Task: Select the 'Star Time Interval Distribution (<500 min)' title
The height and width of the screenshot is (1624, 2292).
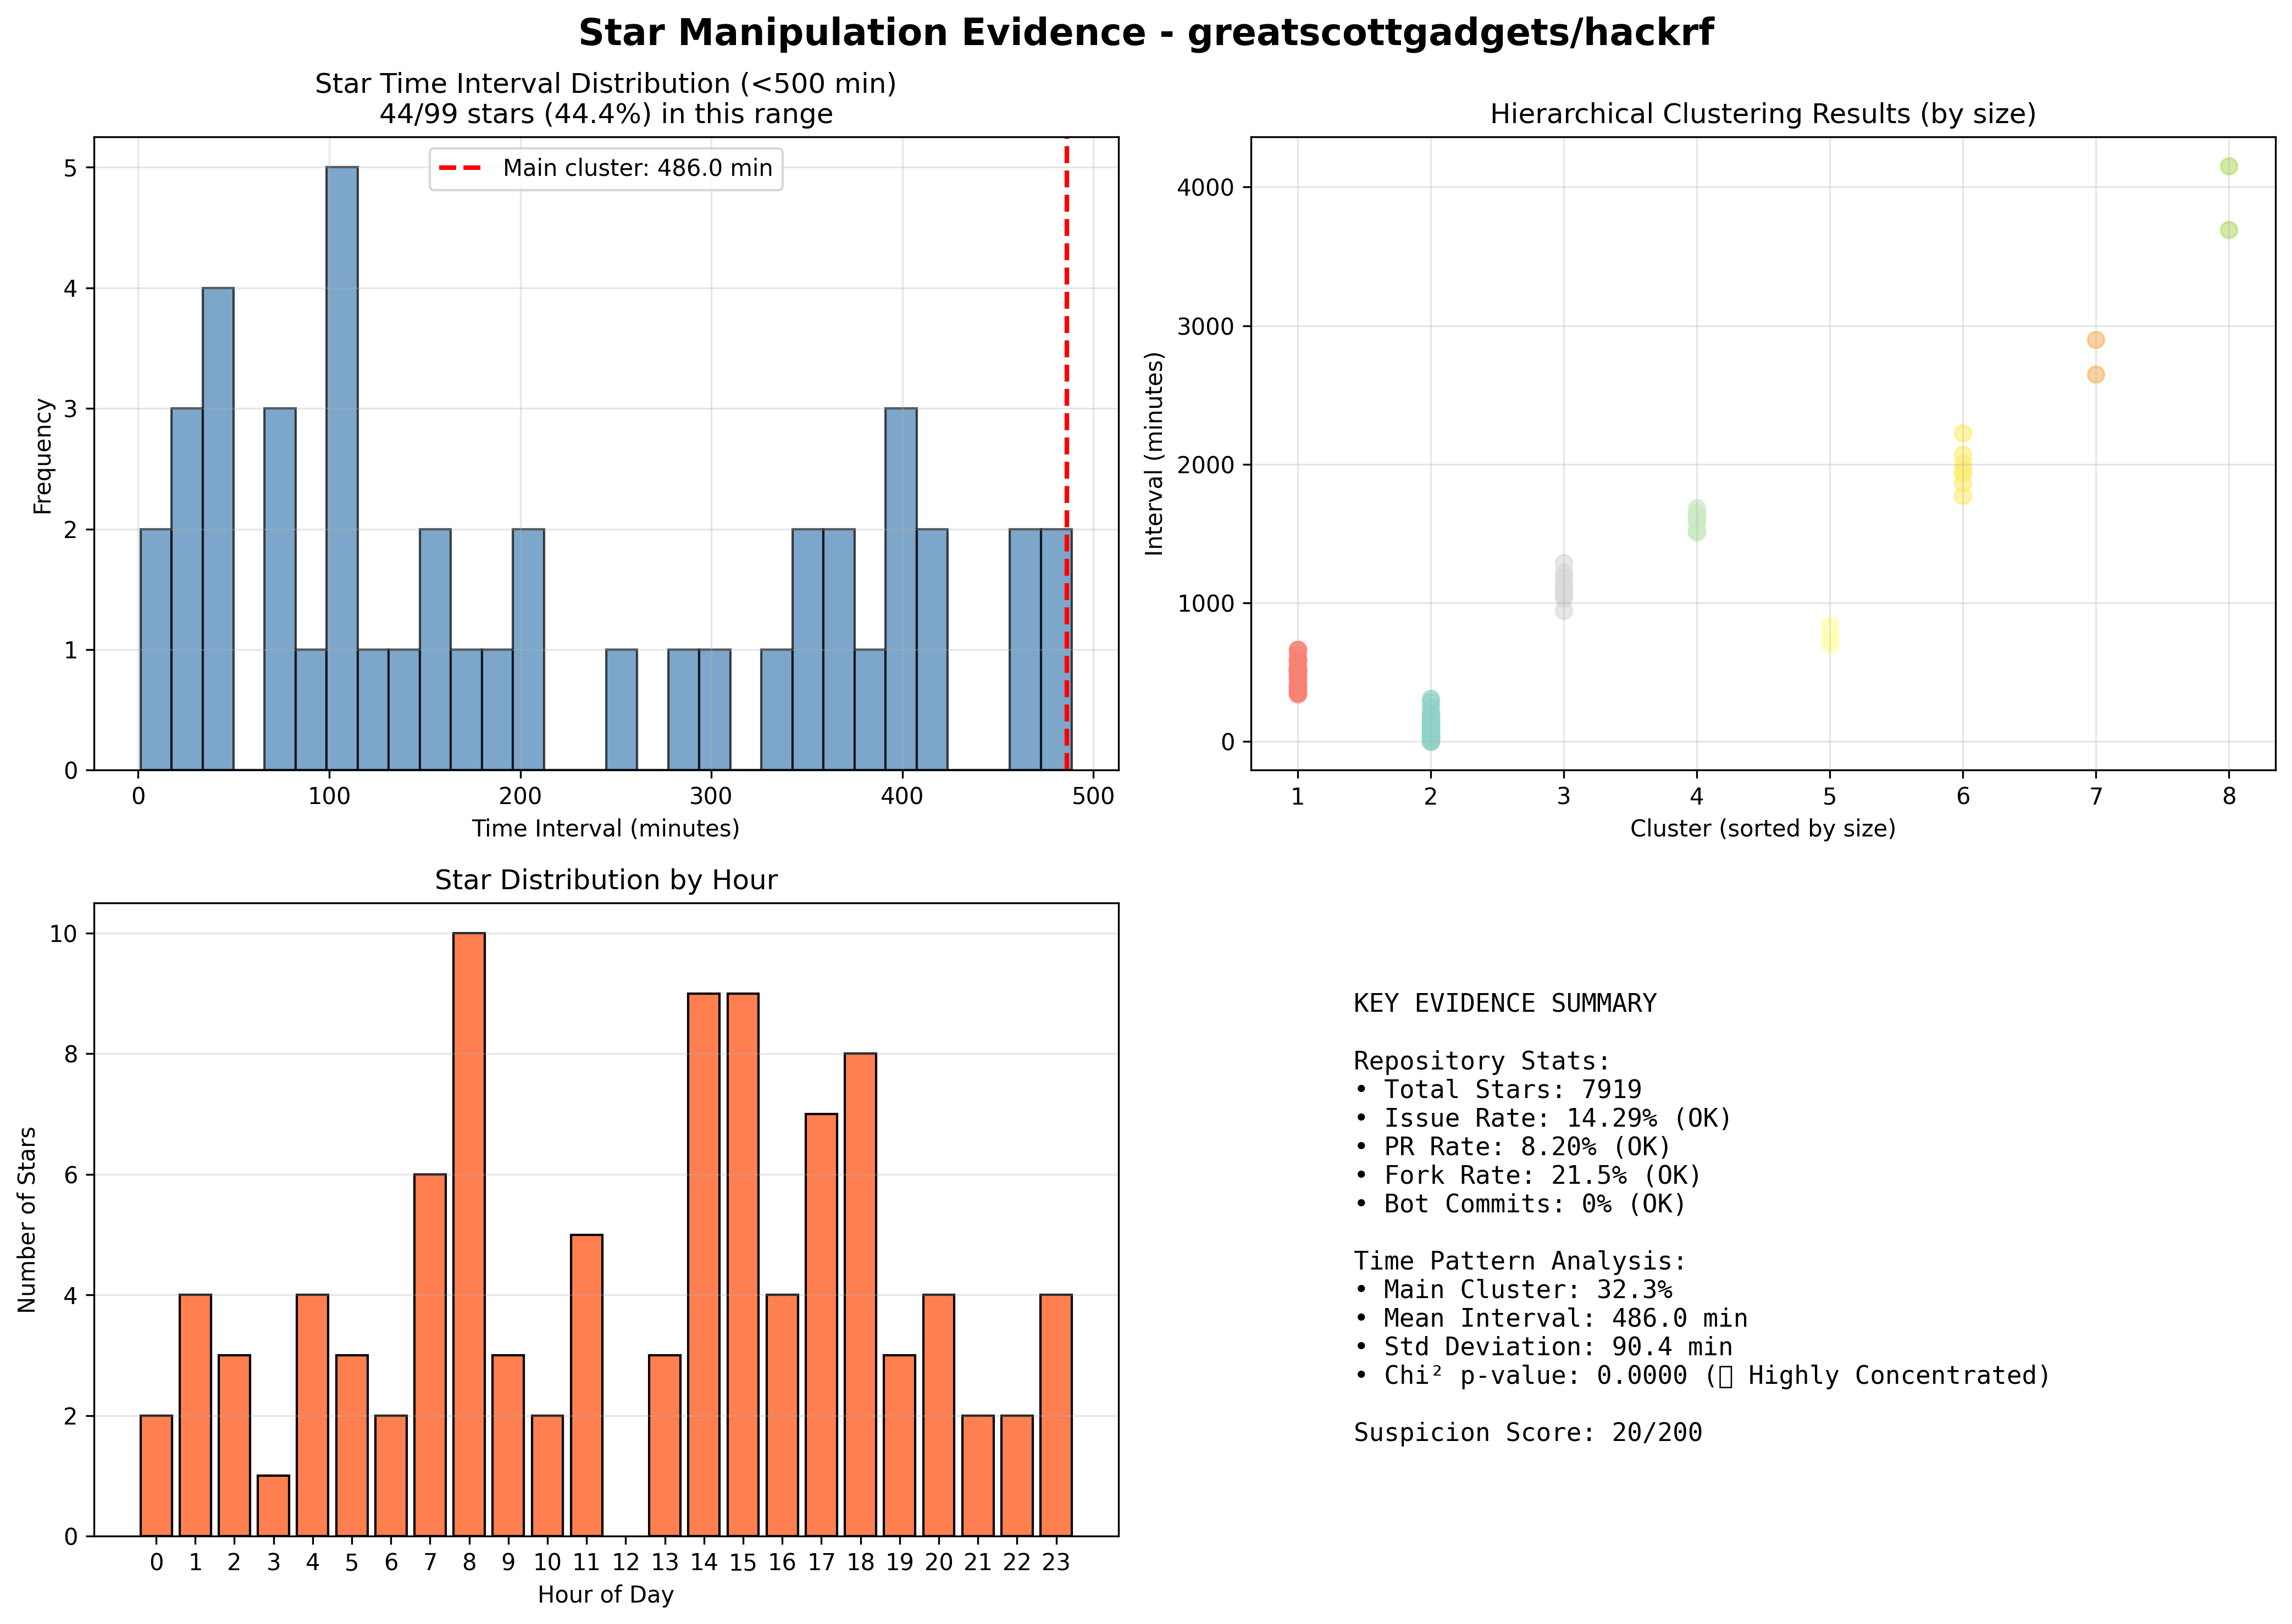Action: pos(605,84)
